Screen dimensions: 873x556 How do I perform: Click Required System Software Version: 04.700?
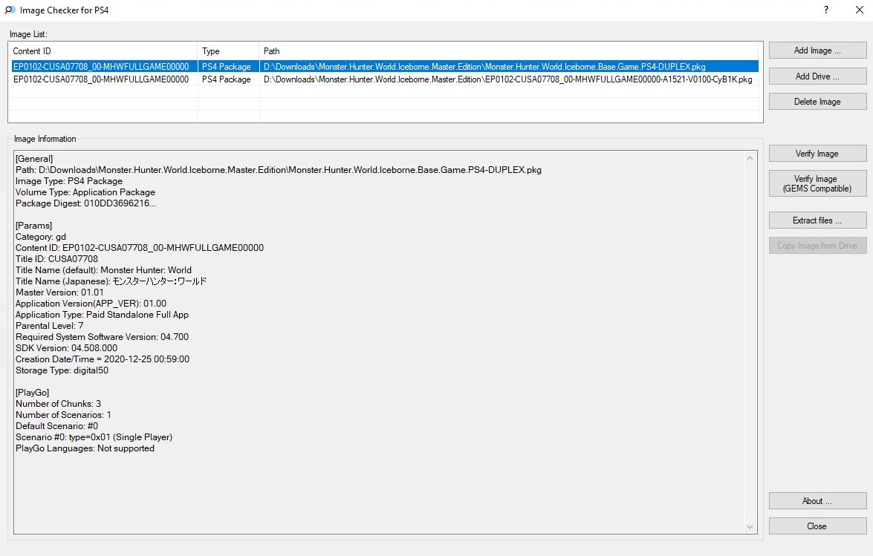click(x=102, y=337)
